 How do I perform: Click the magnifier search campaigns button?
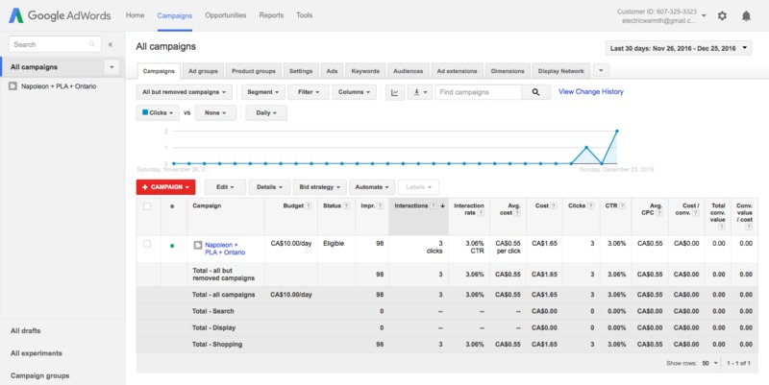tap(535, 92)
